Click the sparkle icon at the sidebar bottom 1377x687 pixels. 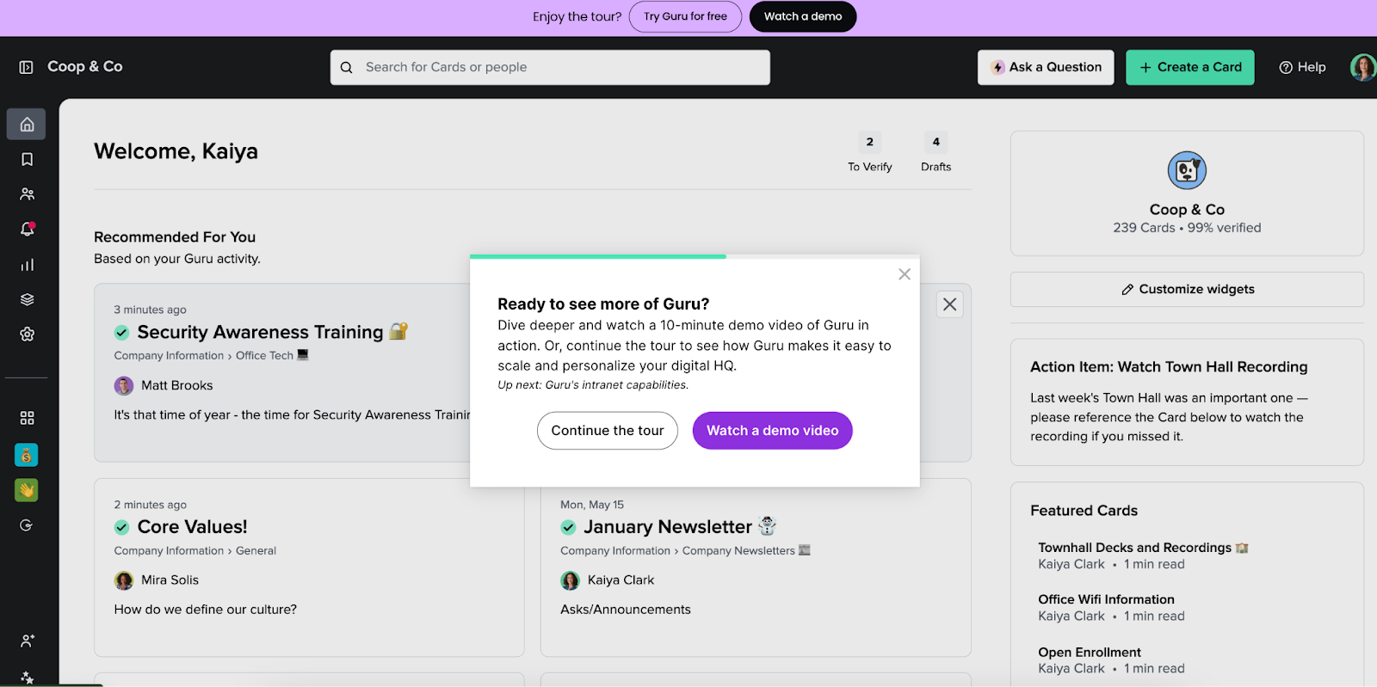(x=27, y=678)
